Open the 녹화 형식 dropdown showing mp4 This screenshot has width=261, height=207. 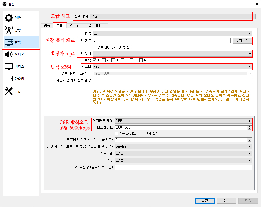[172, 54]
